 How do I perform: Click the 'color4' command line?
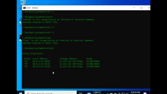[37, 17]
